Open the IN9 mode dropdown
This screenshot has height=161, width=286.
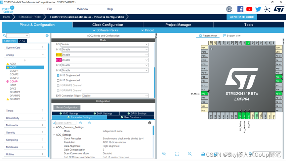[104, 44]
